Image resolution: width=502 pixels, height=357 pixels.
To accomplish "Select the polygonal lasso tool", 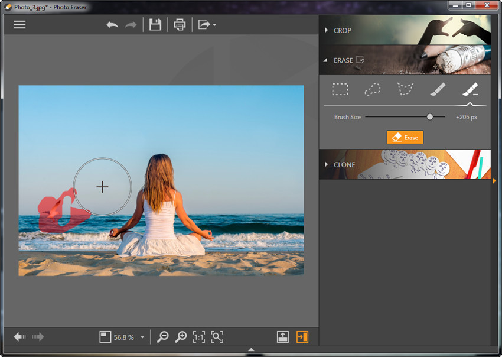I will pos(405,89).
